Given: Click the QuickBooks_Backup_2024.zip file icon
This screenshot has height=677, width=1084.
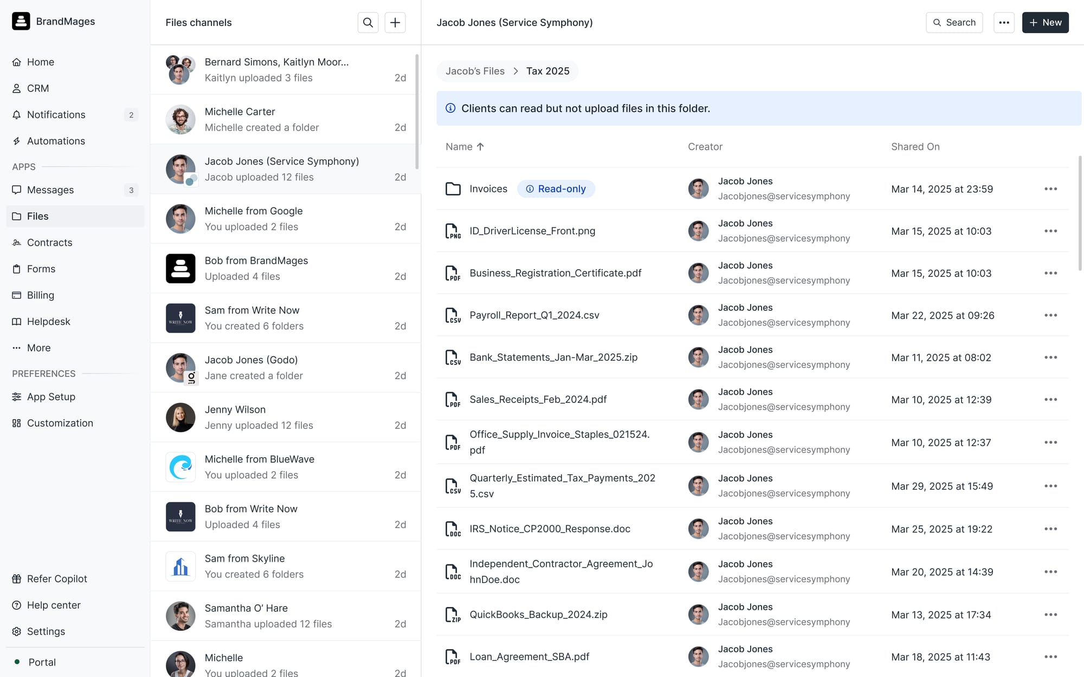Looking at the screenshot, I should click(453, 615).
